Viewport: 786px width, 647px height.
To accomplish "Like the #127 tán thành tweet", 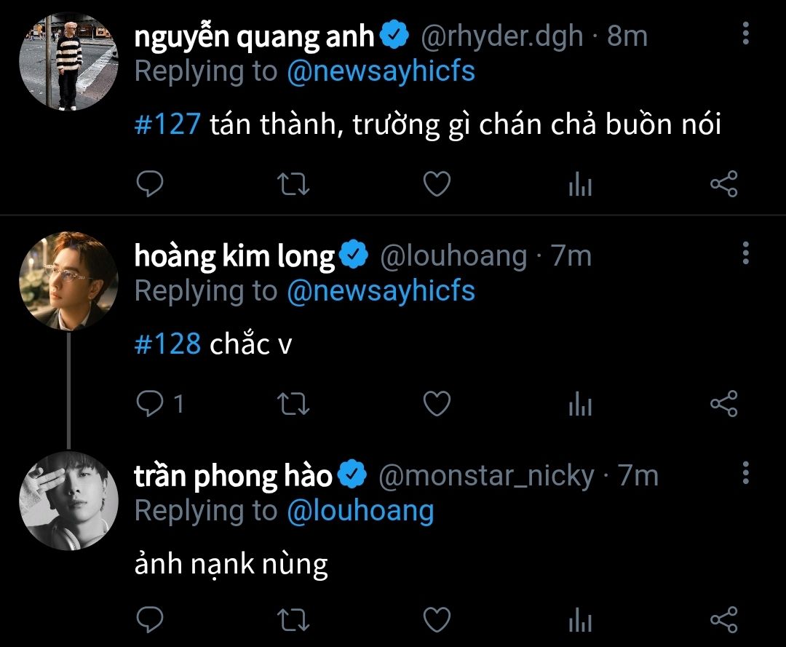I will pyautogui.click(x=437, y=184).
